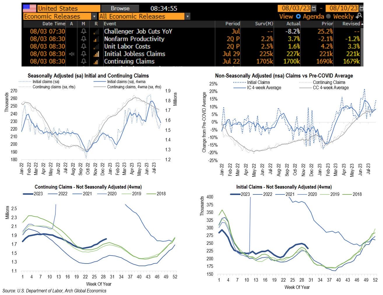The height and width of the screenshot is (295, 383).
Task: Select the Agenda view radio button
Action: click(298, 16)
